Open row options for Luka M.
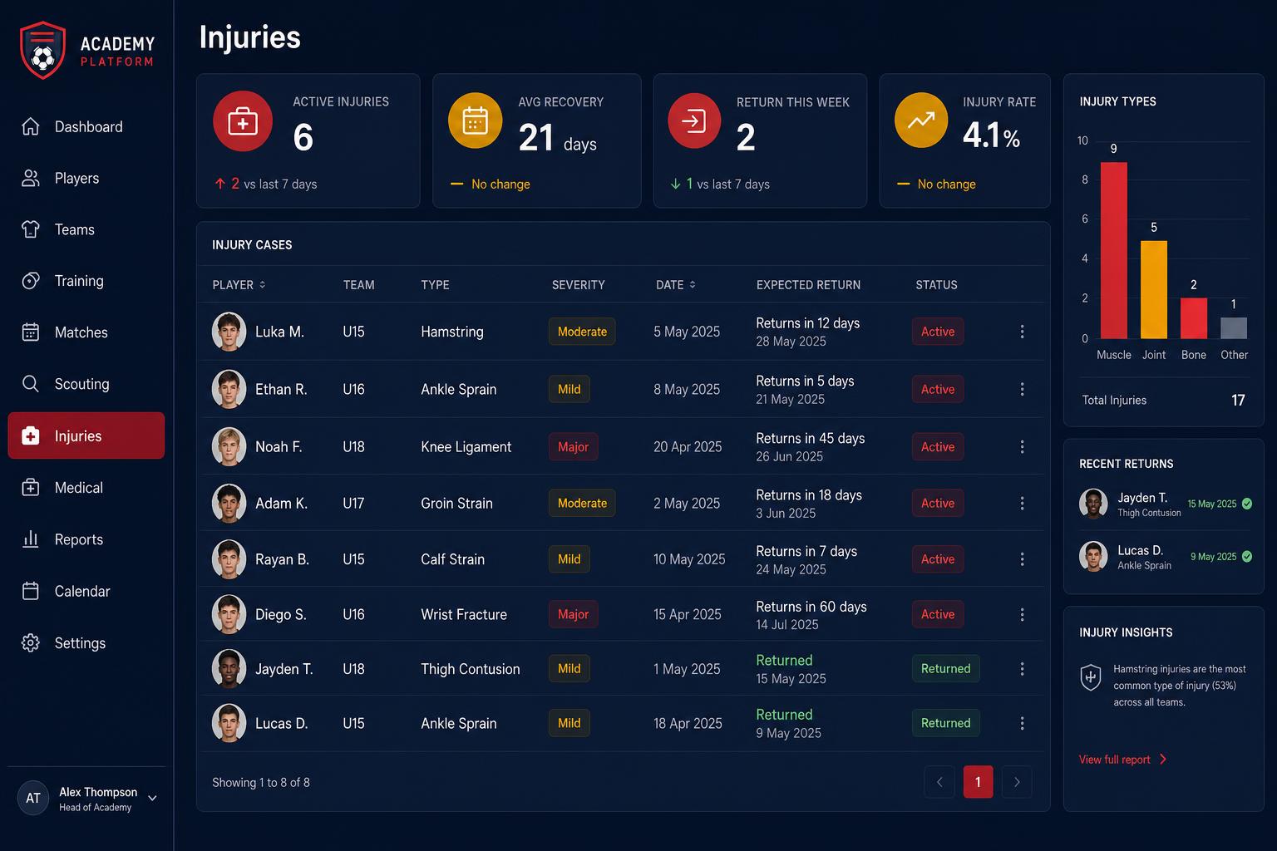Image resolution: width=1277 pixels, height=851 pixels. coord(1022,332)
